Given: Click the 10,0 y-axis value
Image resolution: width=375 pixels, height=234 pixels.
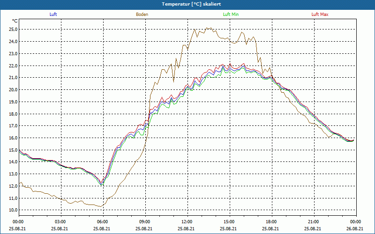Looking at the screenshot, I should pyautogui.click(x=14, y=210).
